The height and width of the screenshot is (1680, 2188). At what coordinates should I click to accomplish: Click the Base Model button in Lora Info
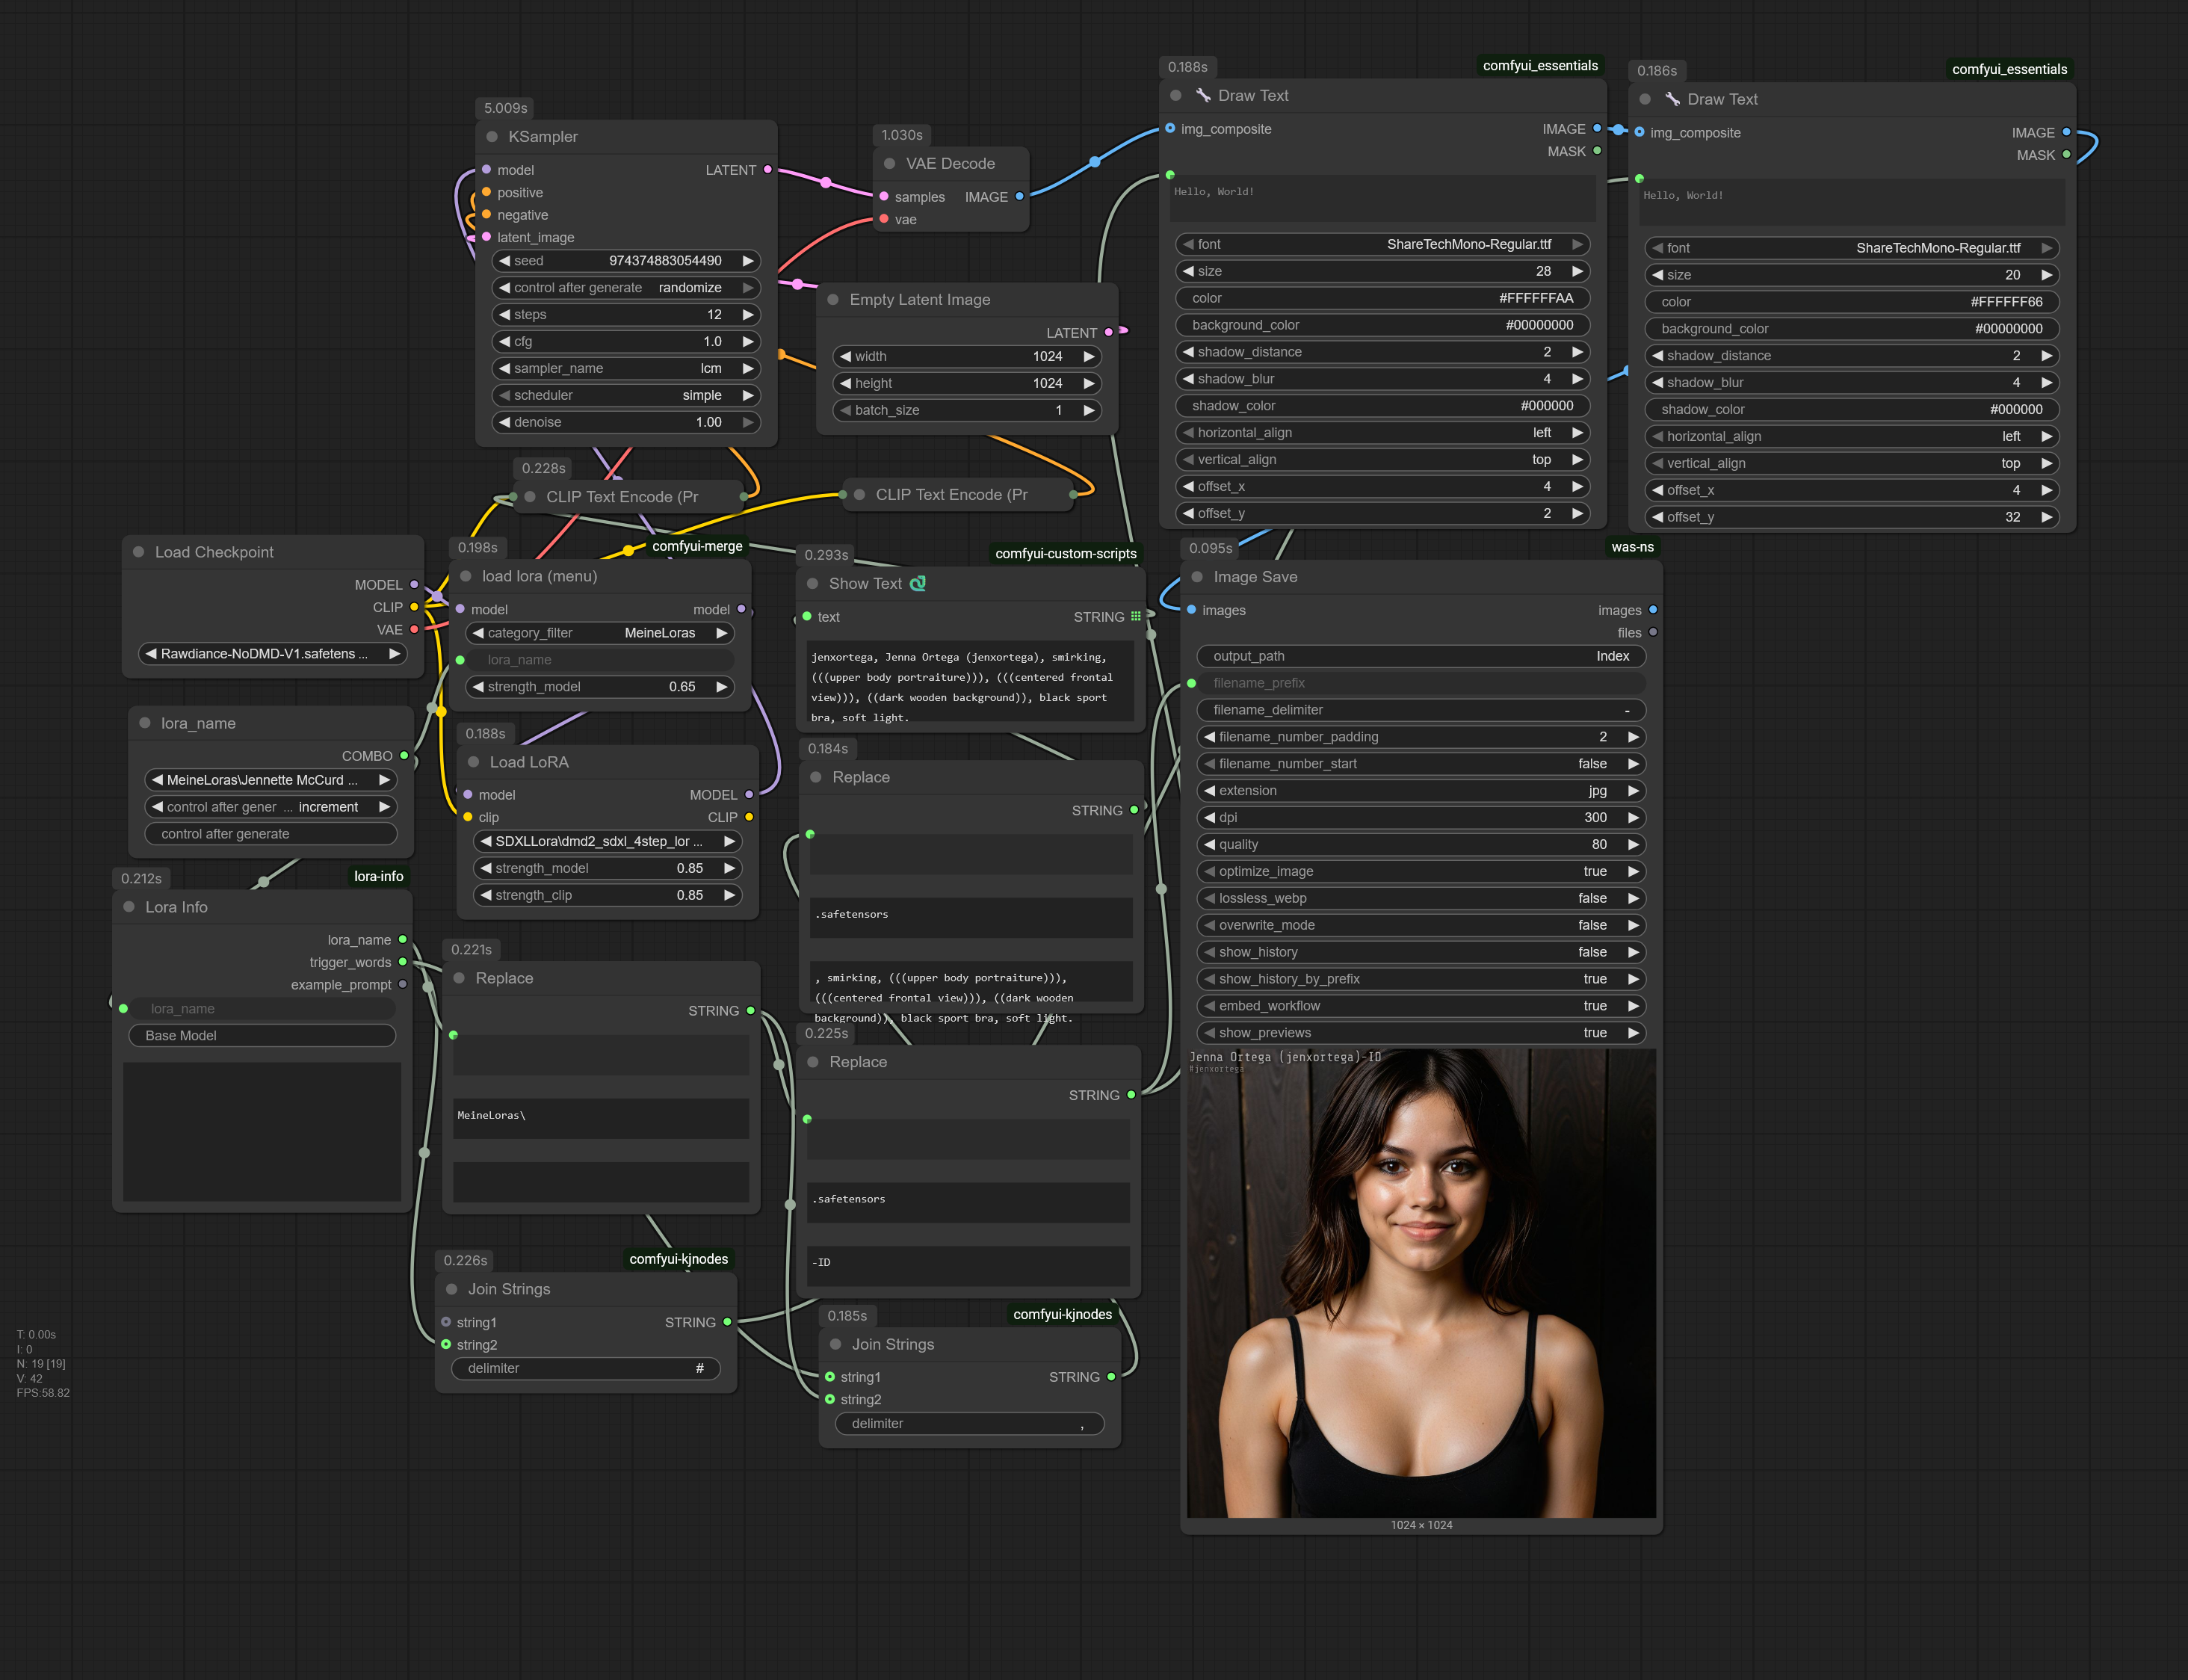click(x=262, y=1036)
